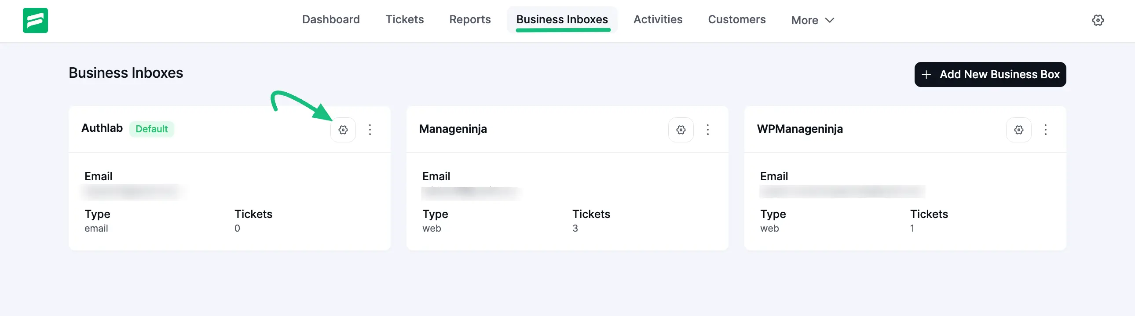The height and width of the screenshot is (316, 1135).
Task: Open the kebab menu on Manageninja card
Action: click(x=708, y=129)
